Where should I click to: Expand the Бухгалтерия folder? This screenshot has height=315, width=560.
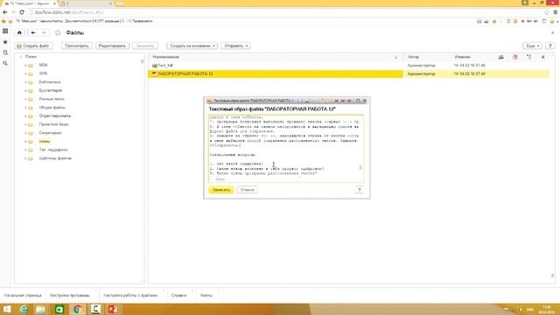coord(25,91)
